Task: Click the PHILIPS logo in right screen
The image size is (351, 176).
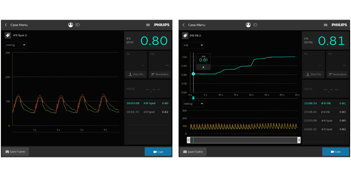Action: click(339, 25)
